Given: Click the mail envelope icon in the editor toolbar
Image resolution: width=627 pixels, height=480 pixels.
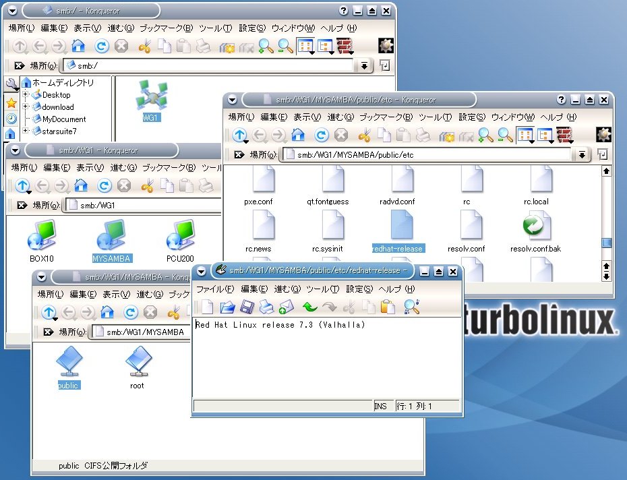Looking at the screenshot, I should pyautogui.click(x=287, y=307).
